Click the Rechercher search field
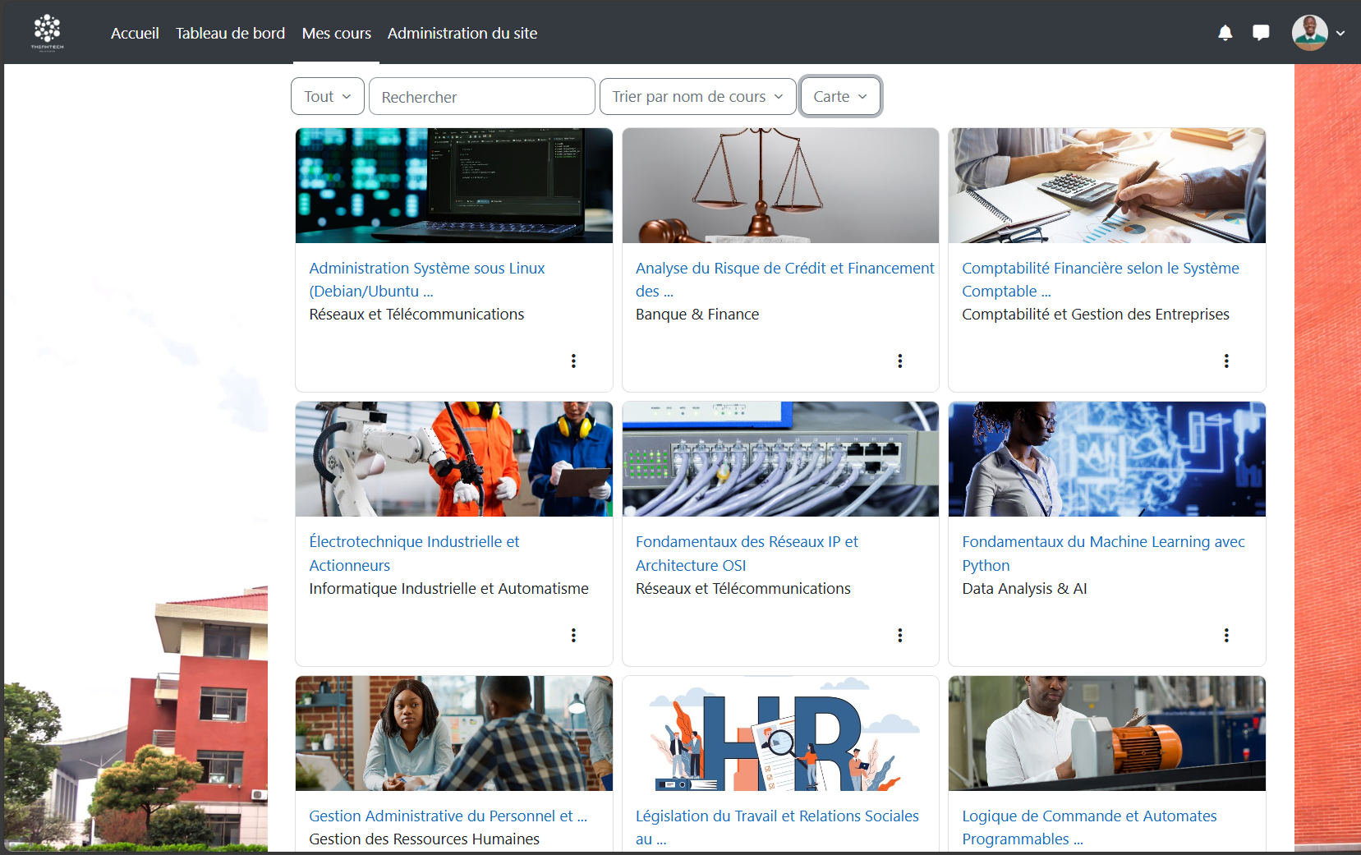 481,97
